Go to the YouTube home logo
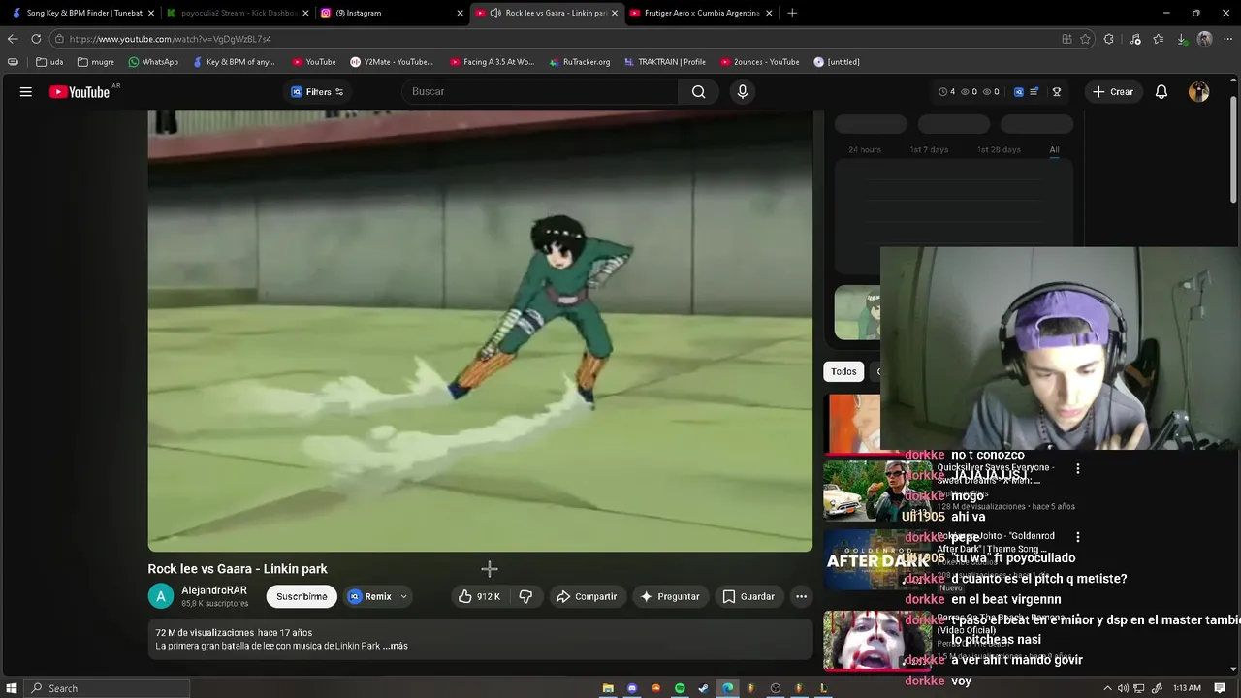The image size is (1241, 698). 80,92
